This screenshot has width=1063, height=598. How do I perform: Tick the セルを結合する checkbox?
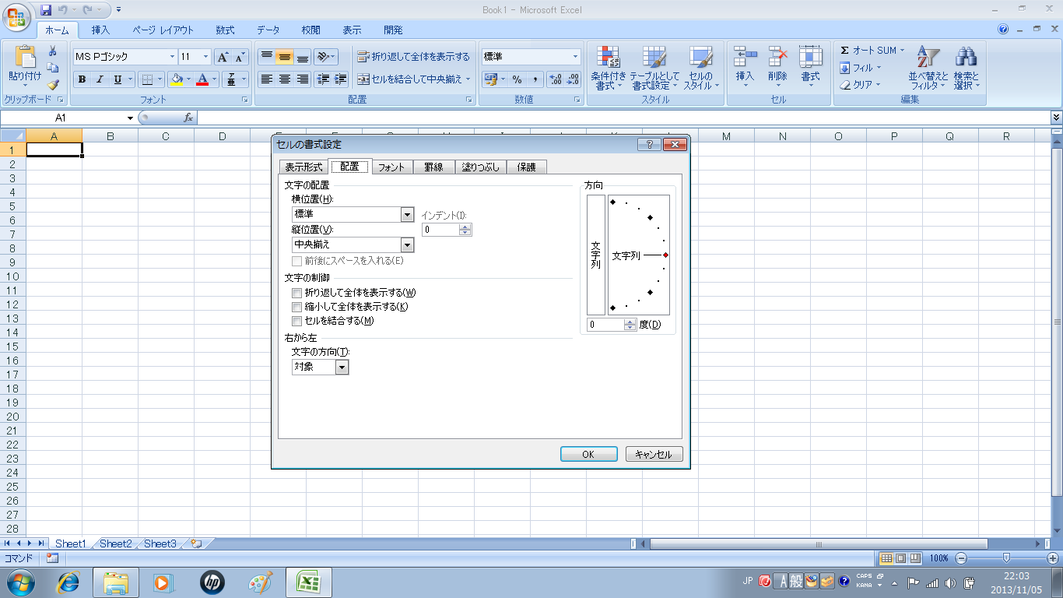point(296,321)
